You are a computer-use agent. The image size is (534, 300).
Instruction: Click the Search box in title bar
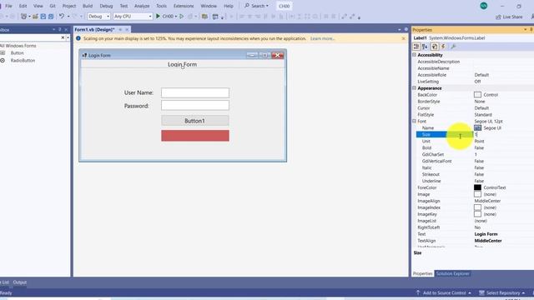pos(256,6)
